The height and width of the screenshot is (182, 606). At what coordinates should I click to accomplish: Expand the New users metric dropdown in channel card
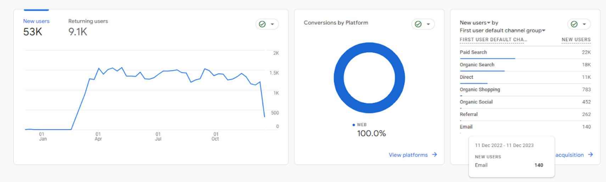point(489,23)
